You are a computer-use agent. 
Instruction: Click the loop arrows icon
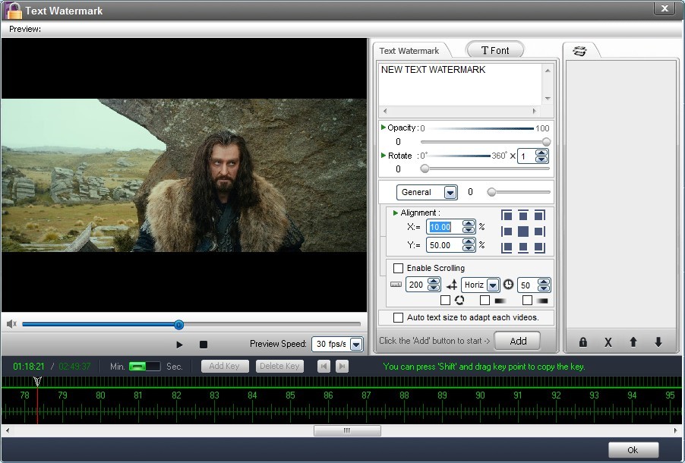(x=459, y=300)
